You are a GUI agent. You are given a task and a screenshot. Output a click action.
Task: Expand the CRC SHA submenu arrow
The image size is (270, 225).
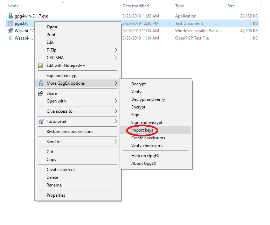click(x=116, y=58)
